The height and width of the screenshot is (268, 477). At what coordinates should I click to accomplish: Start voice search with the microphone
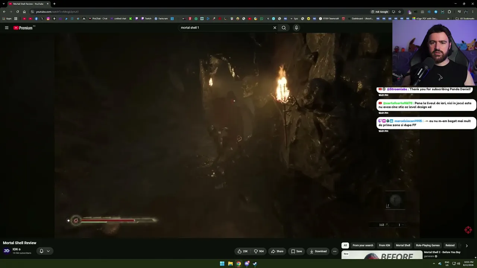click(296, 28)
